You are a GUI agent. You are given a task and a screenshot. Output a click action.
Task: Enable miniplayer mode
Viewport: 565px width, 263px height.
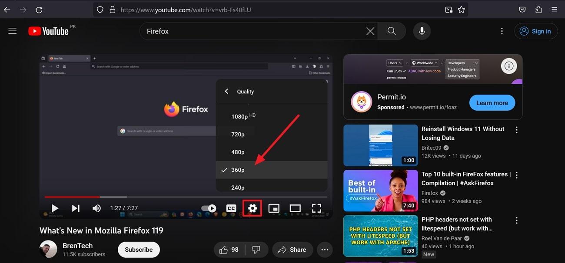(274, 208)
